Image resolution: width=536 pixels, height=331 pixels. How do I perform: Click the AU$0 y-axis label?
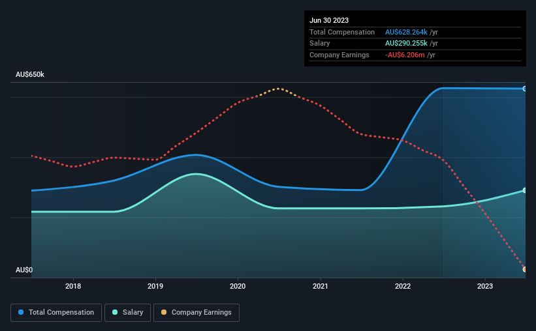[24, 270]
